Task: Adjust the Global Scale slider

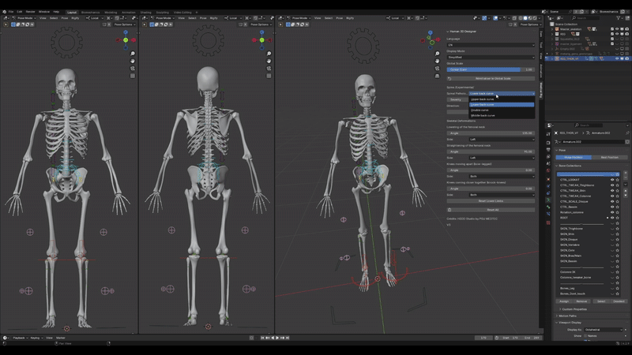Action: 491,69
